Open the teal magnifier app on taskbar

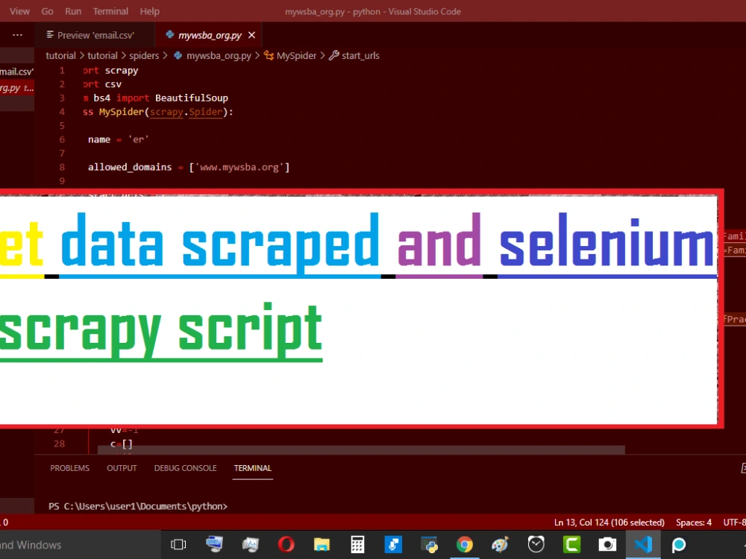click(679, 544)
